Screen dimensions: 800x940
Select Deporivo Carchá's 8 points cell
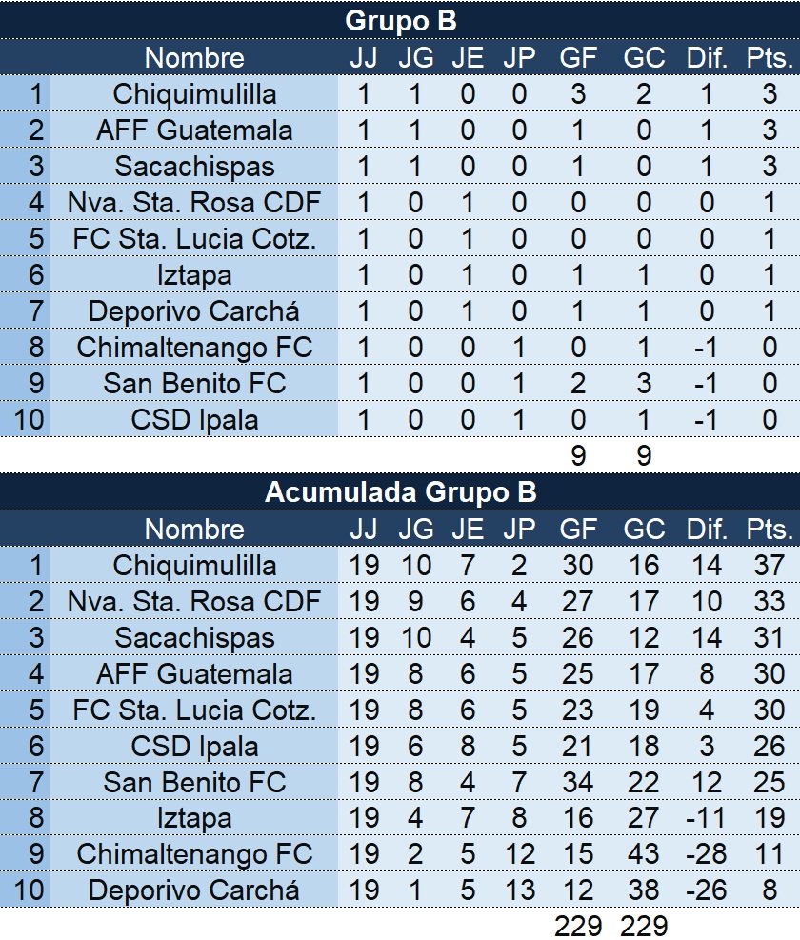tap(769, 890)
